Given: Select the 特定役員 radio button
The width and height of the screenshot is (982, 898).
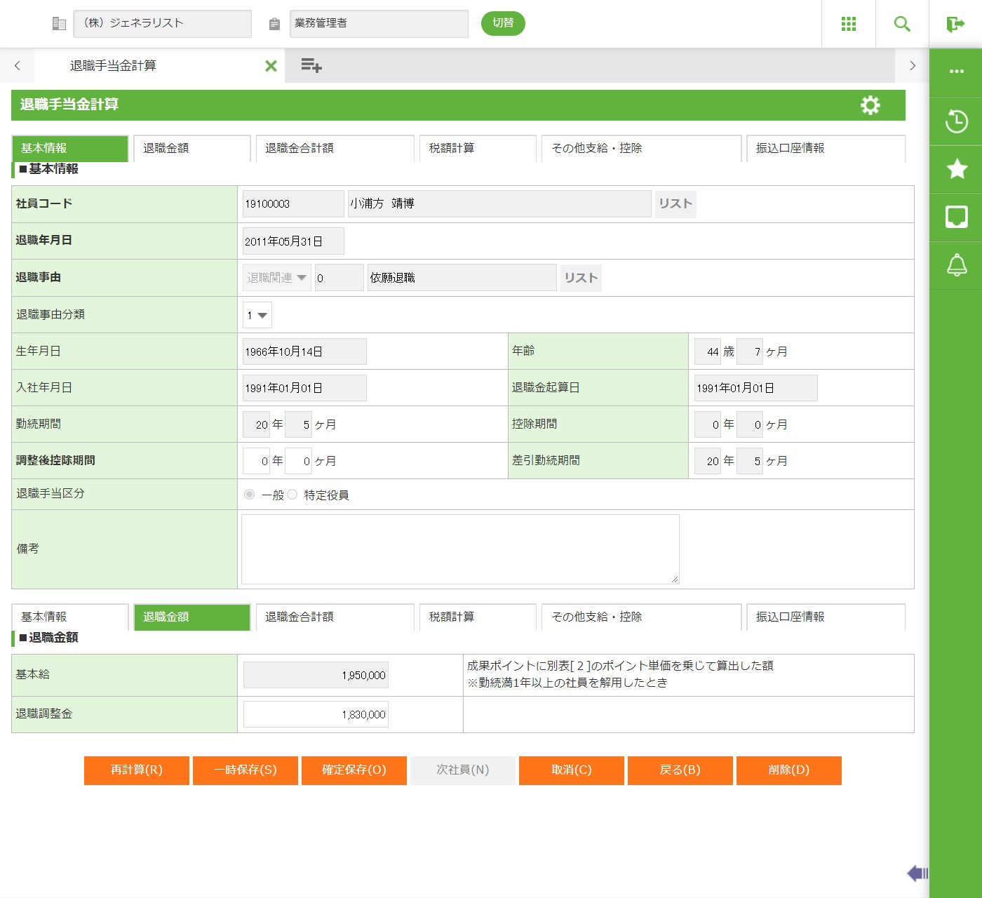Looking at the screenshot, I should tap(292, 495).
